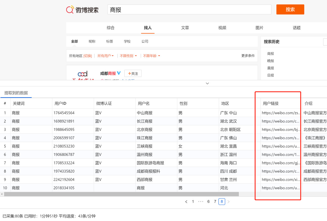Click the 已采集:80条 status text
Image resolution: width=327 pixels, height=221 pixels.
tap(13, 216)
